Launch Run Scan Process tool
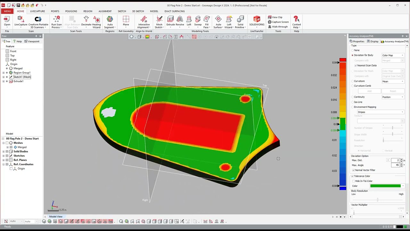This screenshot has width=410, height=231. point(56,22)
